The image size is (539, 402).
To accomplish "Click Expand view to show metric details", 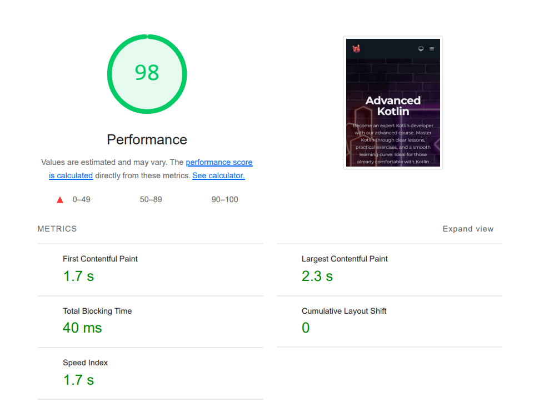I will [468, 228].
